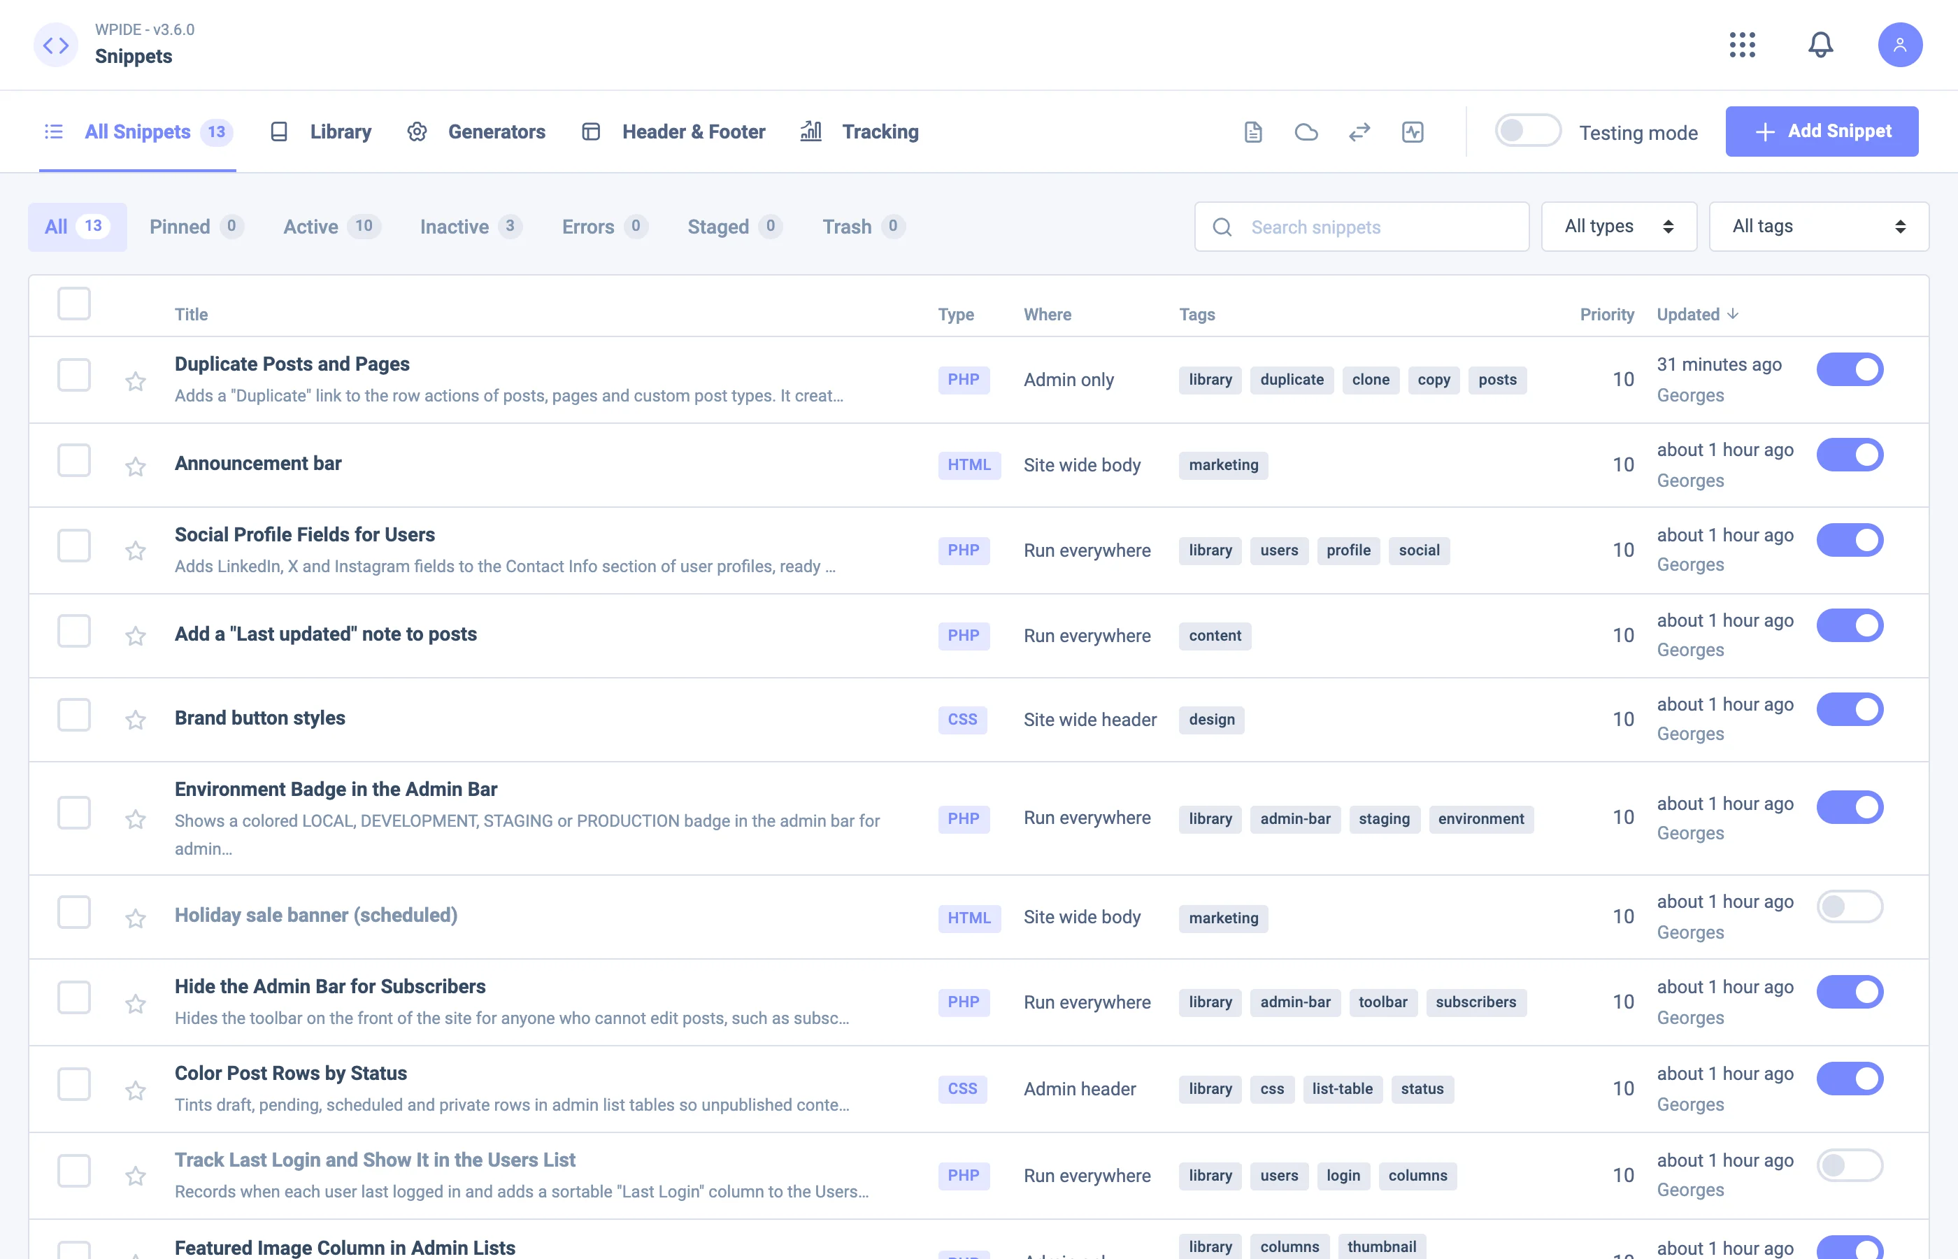1958x1259 pixels.
Task: Open the Add a "Last updated" note to posts snippet
Action: click(x=325, y=634)
